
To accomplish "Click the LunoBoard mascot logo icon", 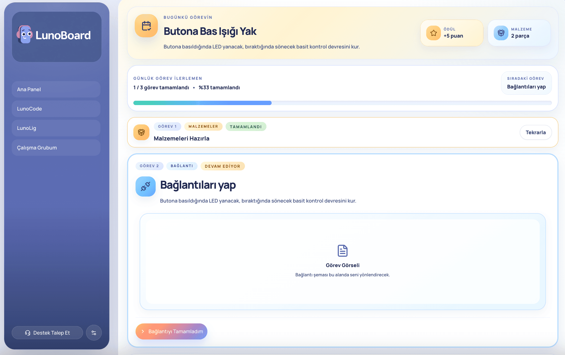I will [24, 35].
